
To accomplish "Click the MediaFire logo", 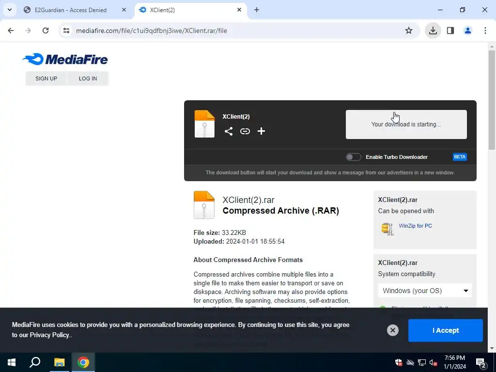I will (x=65, y=59).
